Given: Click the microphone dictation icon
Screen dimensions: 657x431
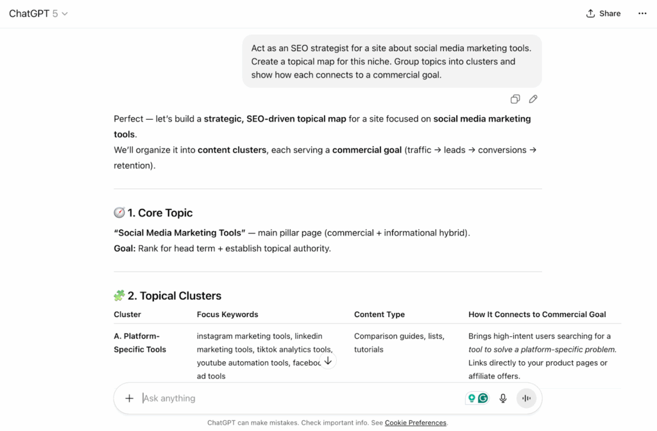Looking at the screenshot, I should (503, 398).
